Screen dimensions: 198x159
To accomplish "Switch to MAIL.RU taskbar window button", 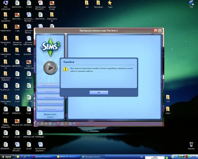I will coord(68,157).
